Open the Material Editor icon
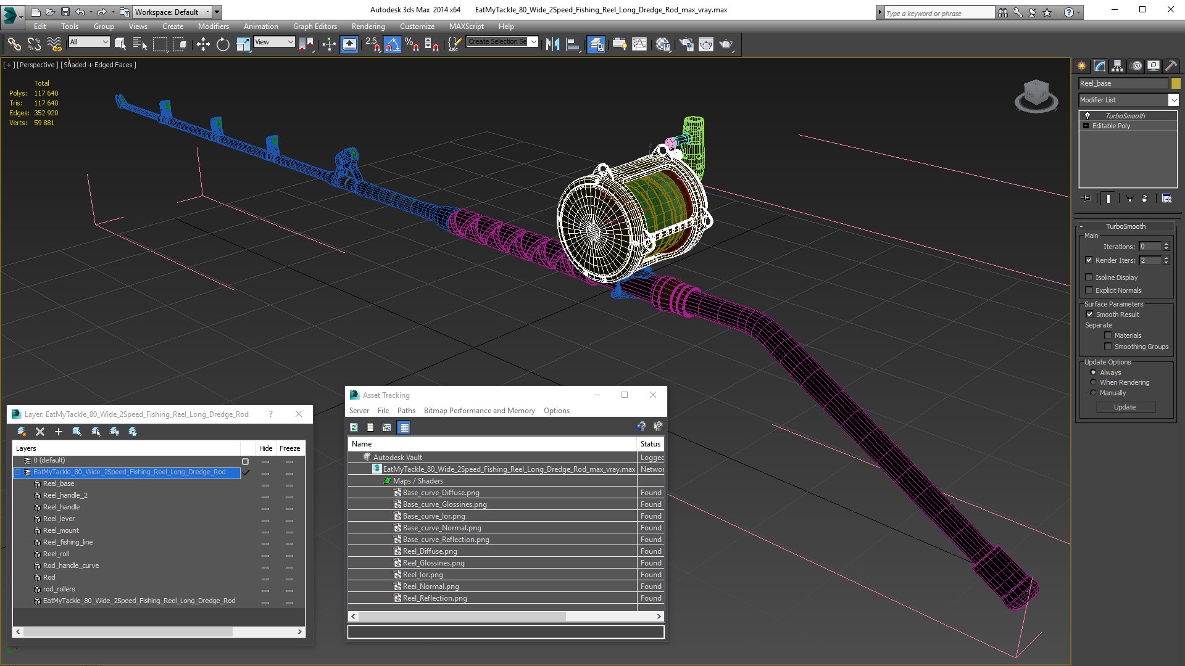 point(663,44)
